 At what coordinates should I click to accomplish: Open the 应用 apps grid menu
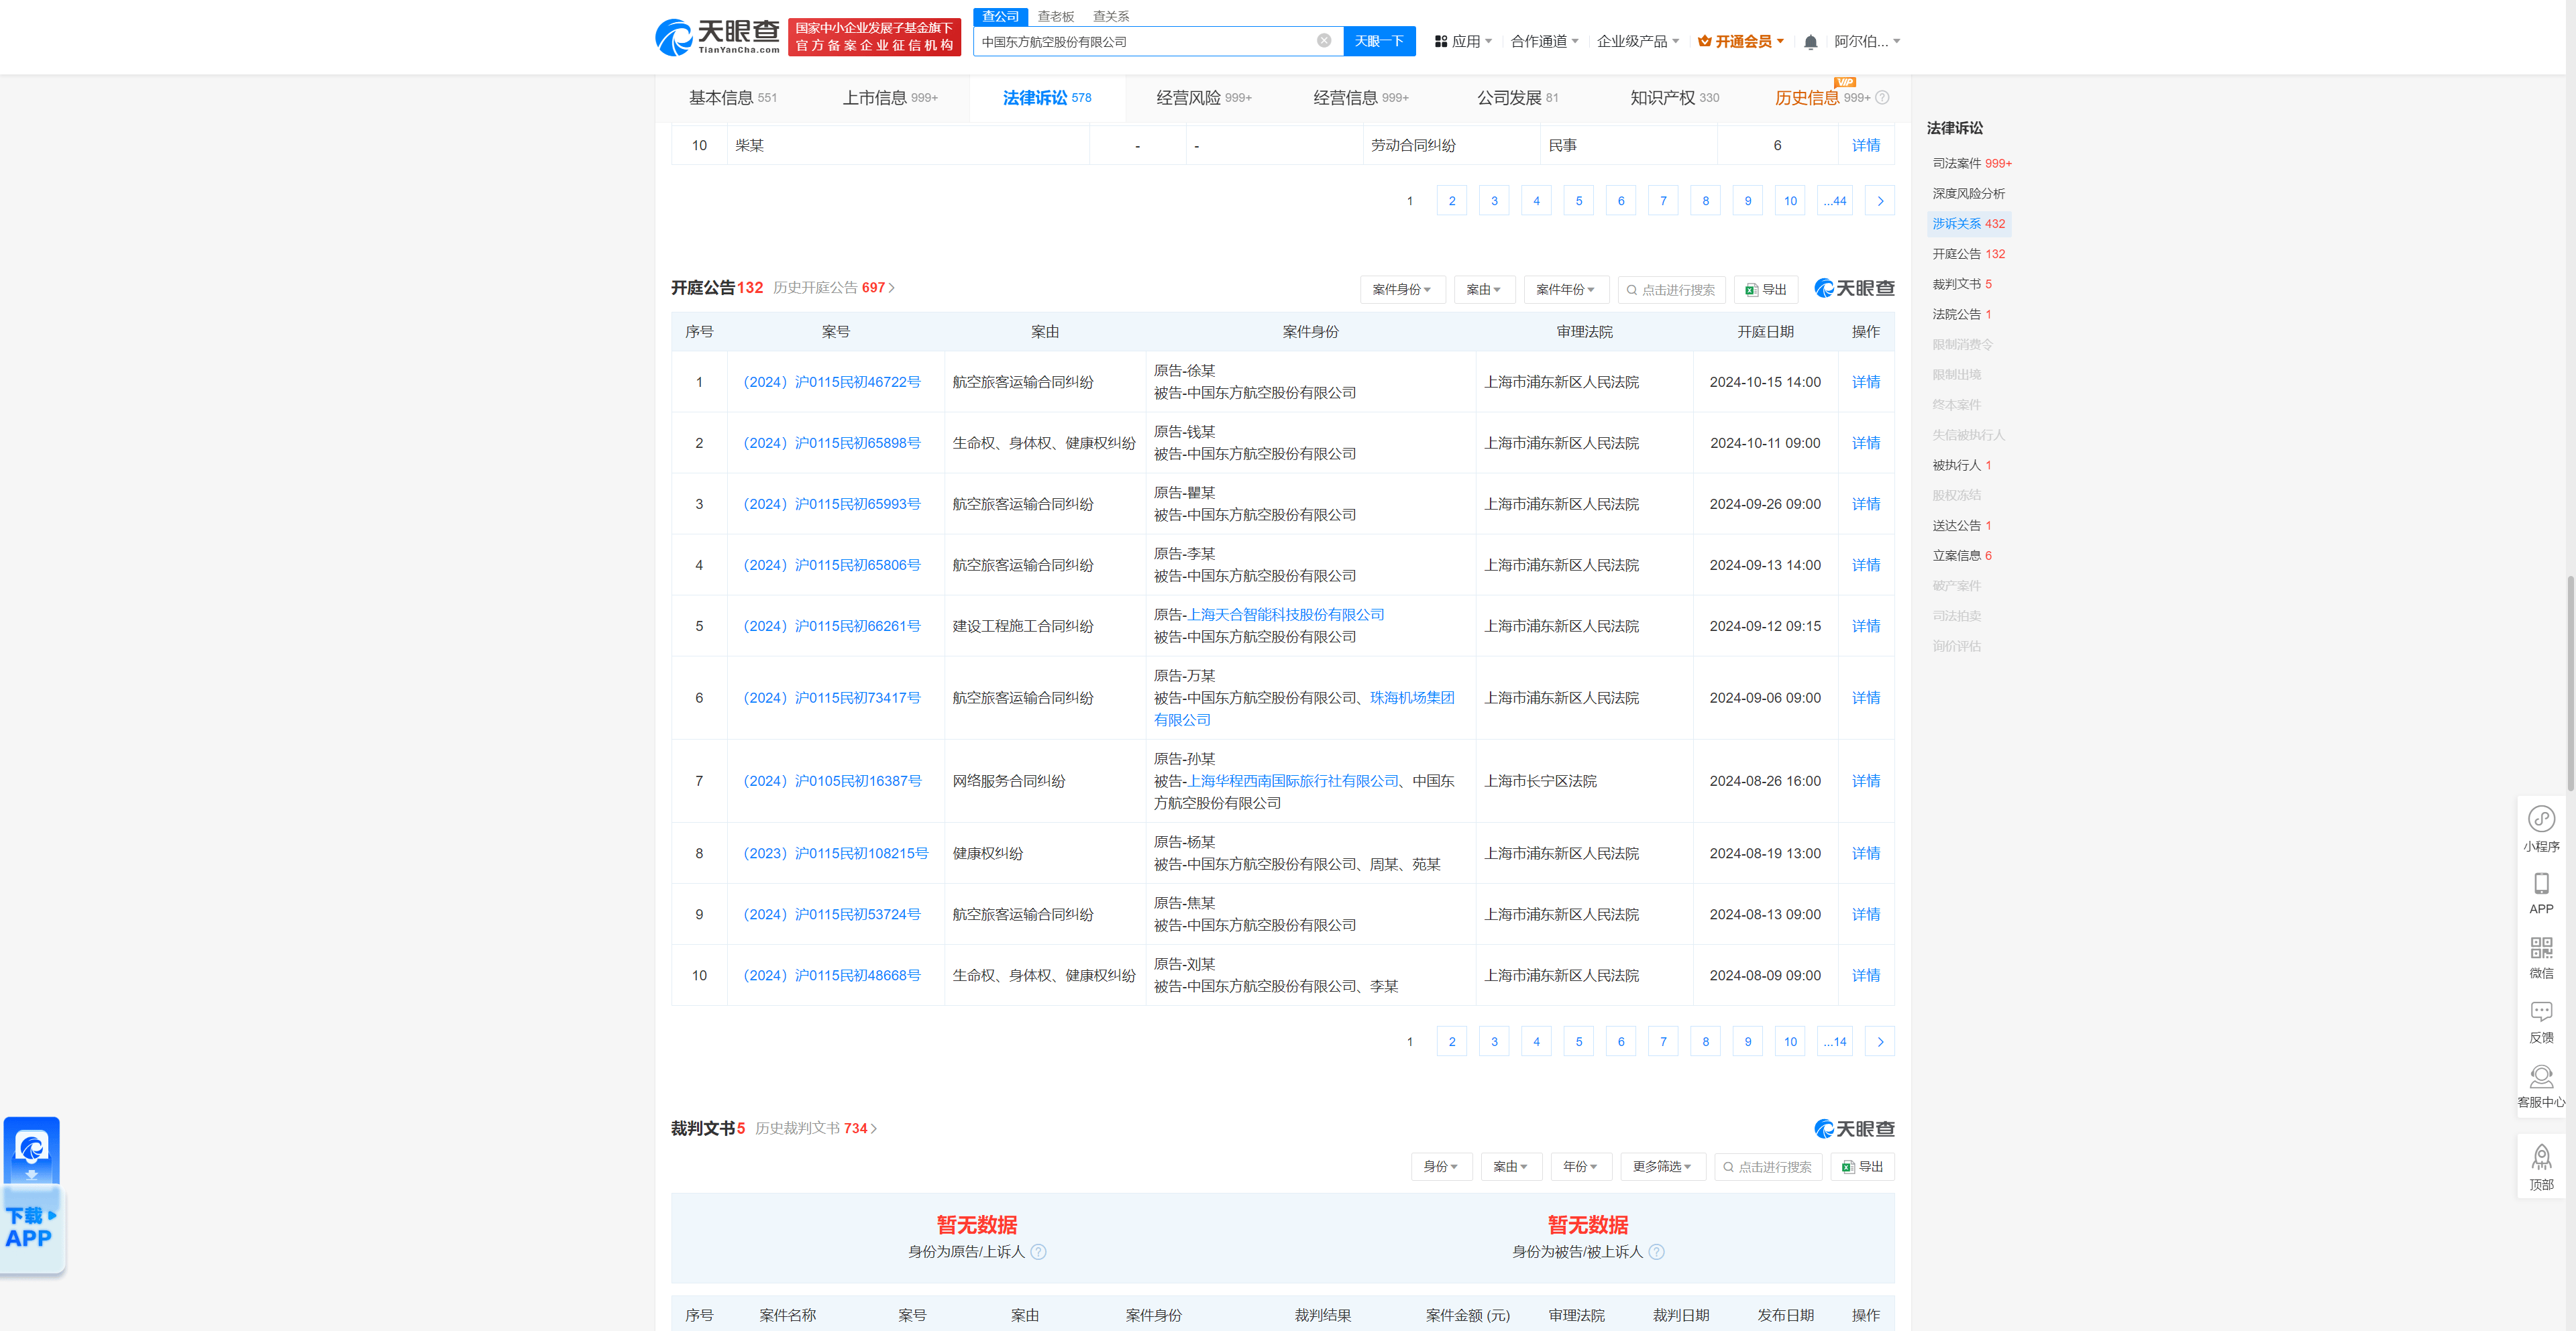pyautogui.click(x=1463, y=41)
